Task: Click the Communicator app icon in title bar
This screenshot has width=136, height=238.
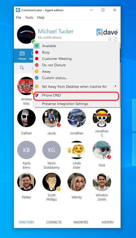Action: pos(18,10)
